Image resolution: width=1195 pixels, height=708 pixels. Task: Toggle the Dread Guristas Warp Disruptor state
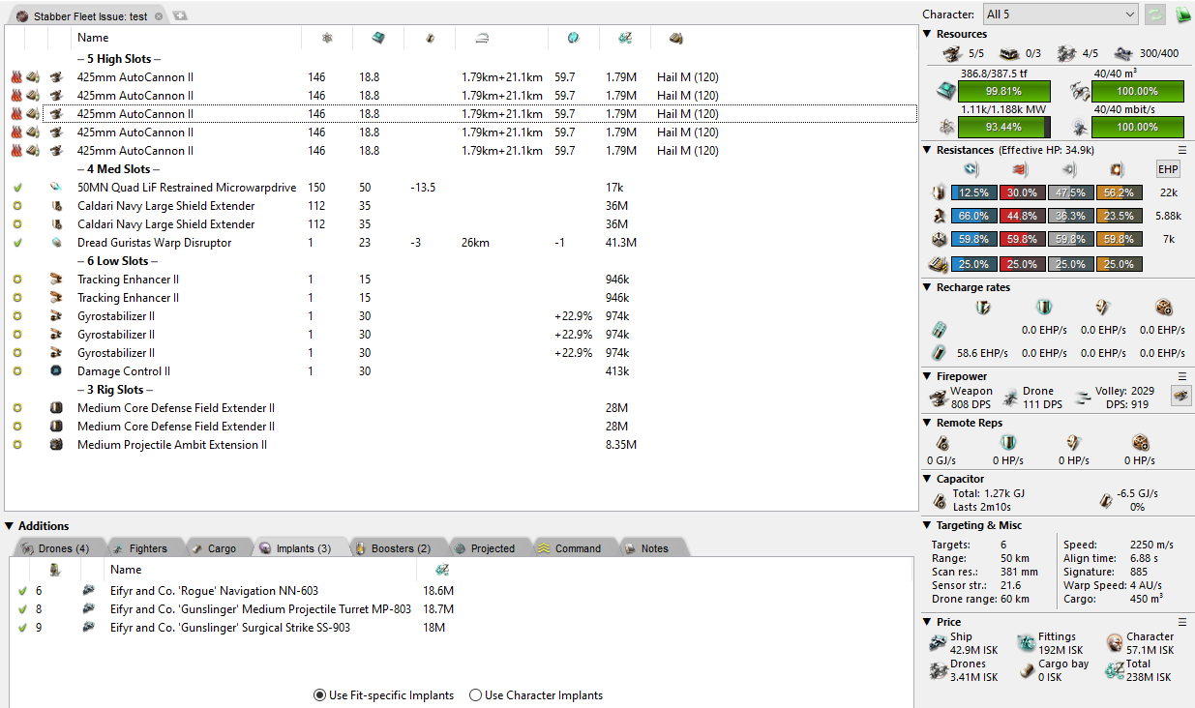[17, 243]
